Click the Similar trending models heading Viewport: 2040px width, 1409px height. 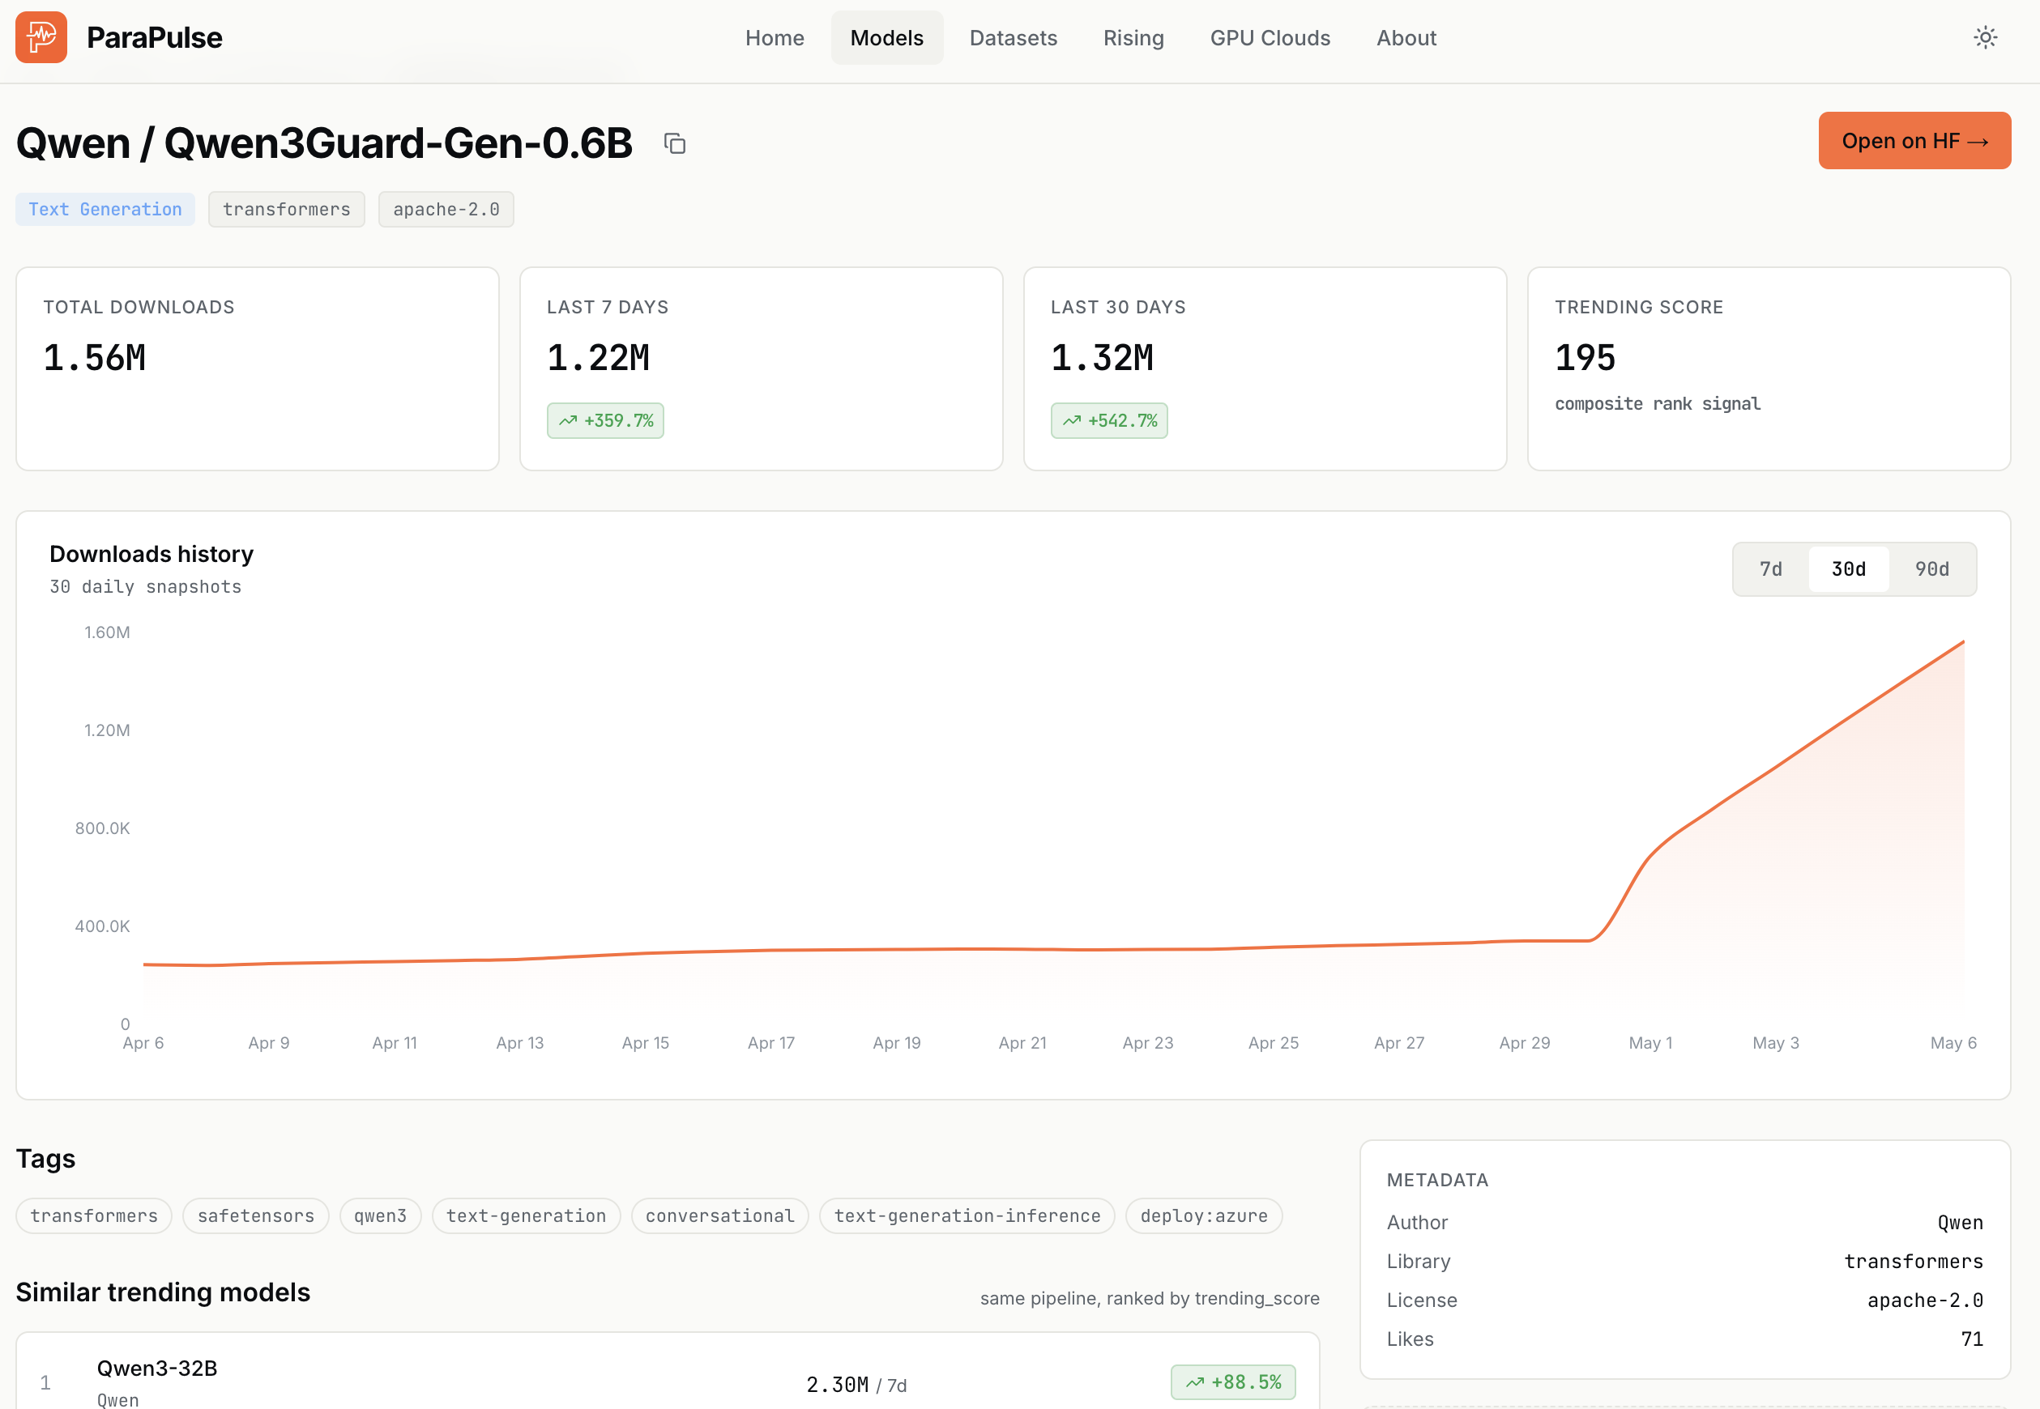[163, 1292]
